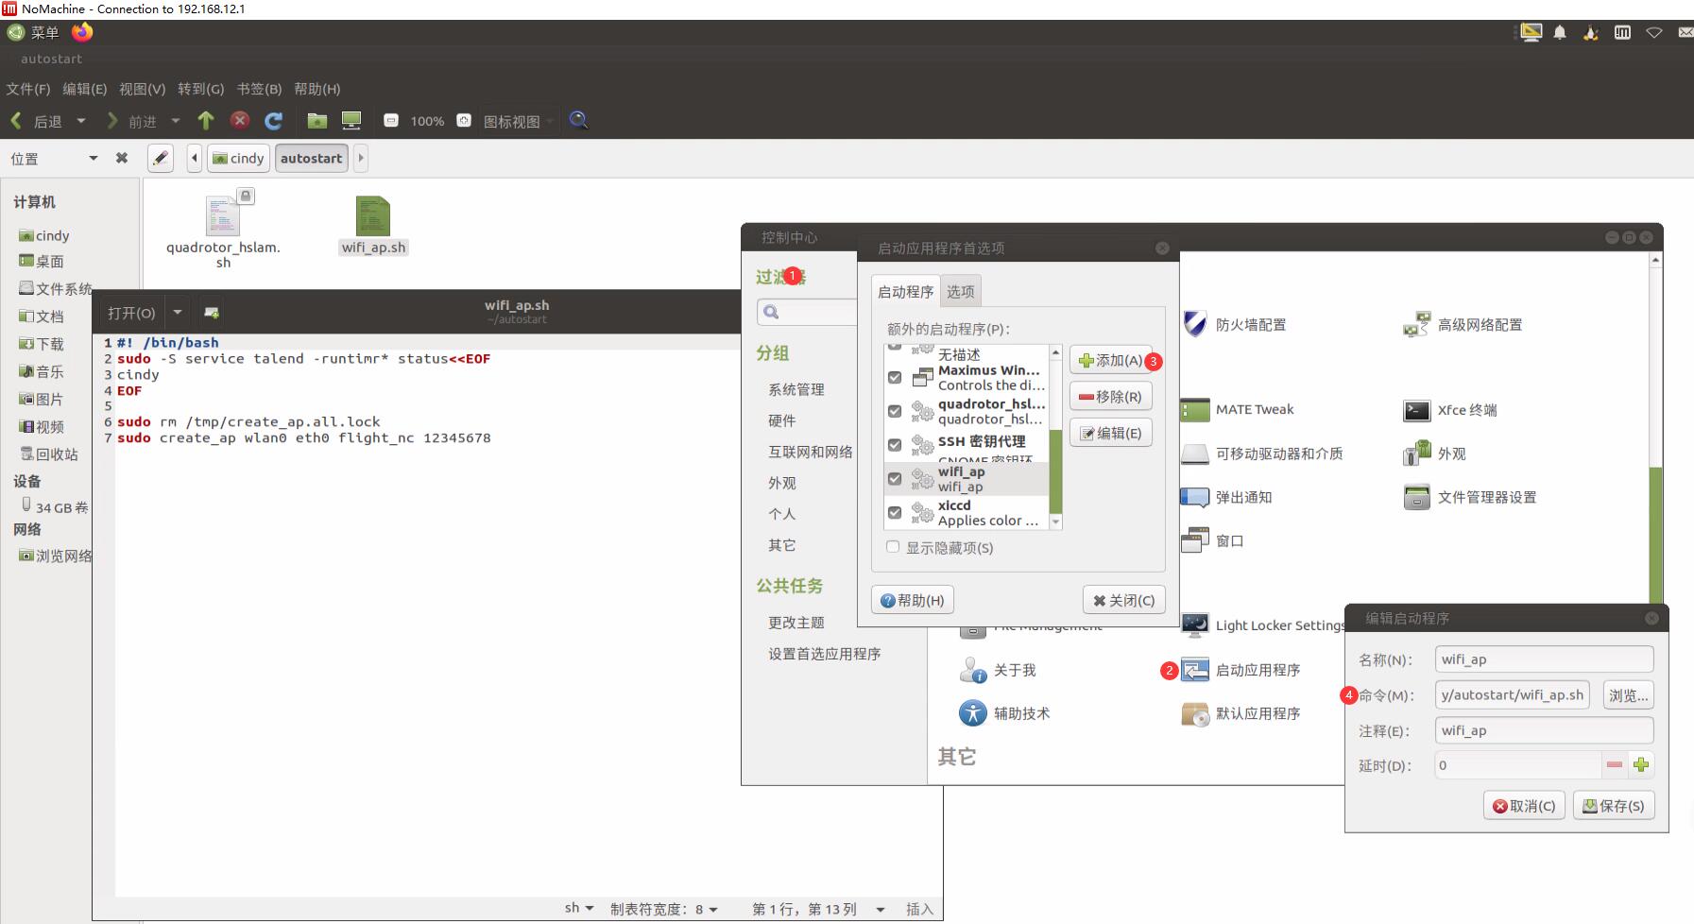Screen dimensions: 1694x924
Task: Click 名称(N) input field
Action: 1544,659
